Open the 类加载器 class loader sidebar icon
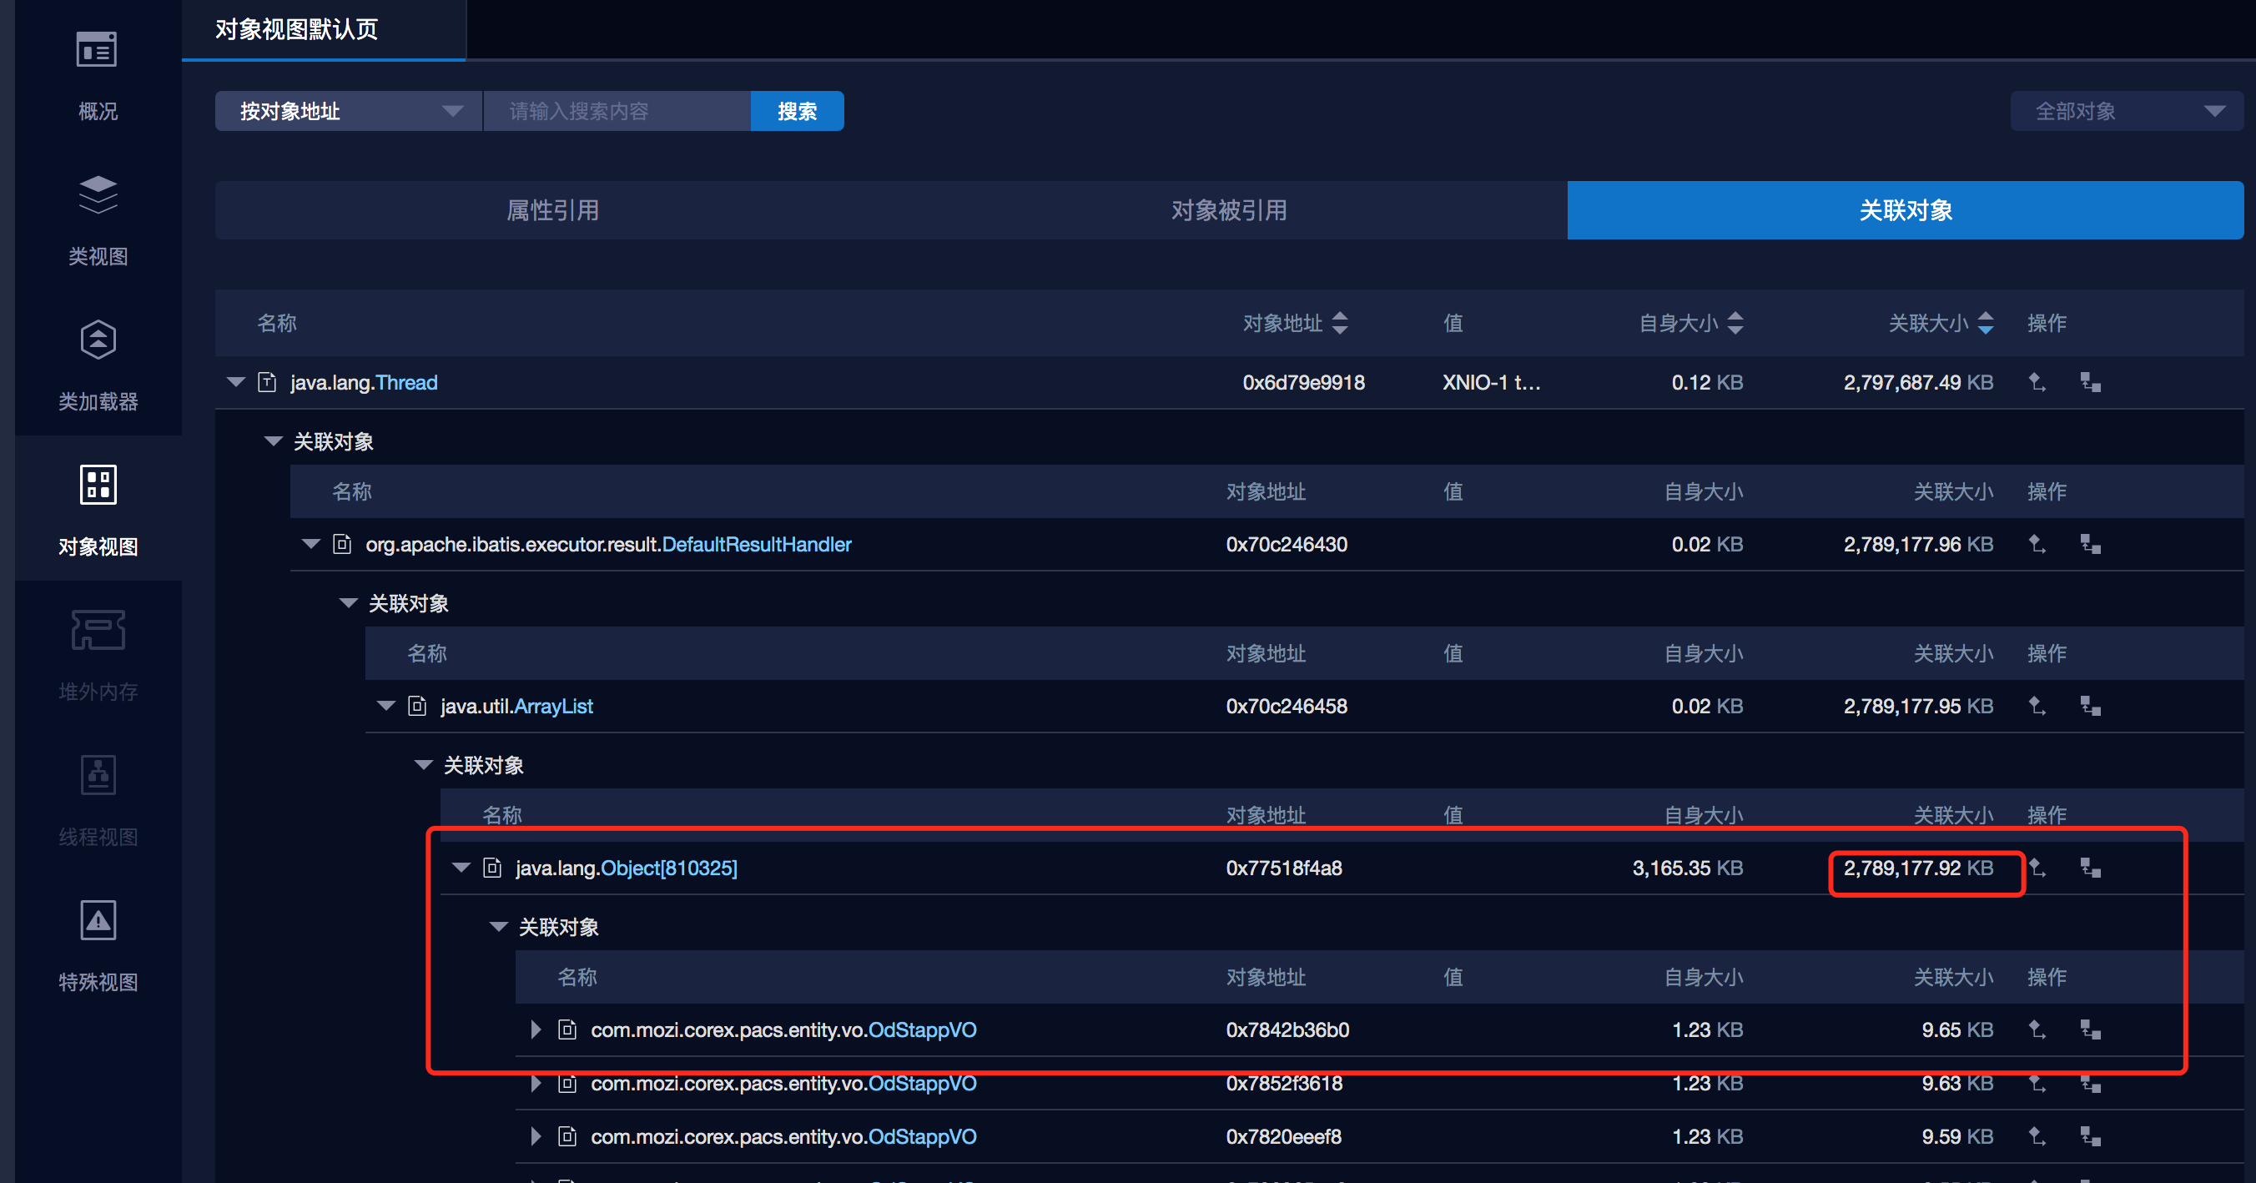Image resolution: width=2256 pixels, height=1183 pixels. click(x=98, y=339)
